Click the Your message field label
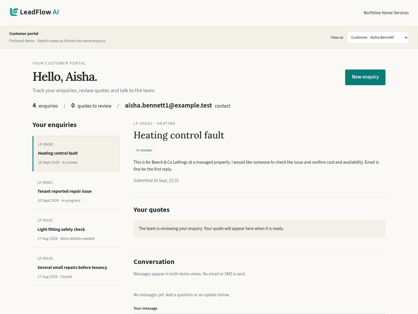 (145, 308)
